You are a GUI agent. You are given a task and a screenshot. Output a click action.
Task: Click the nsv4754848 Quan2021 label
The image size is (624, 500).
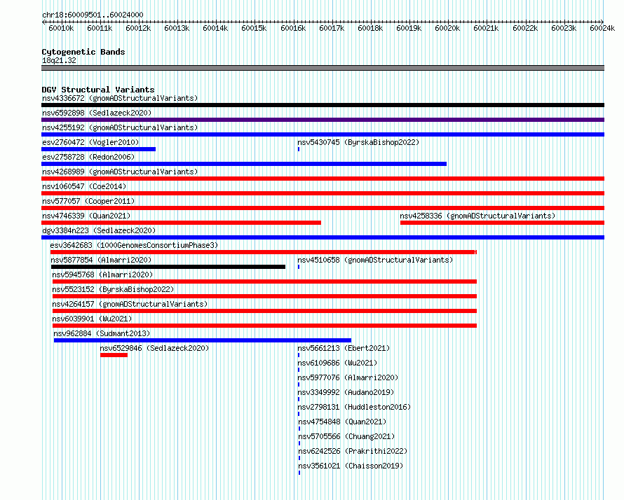342,422
